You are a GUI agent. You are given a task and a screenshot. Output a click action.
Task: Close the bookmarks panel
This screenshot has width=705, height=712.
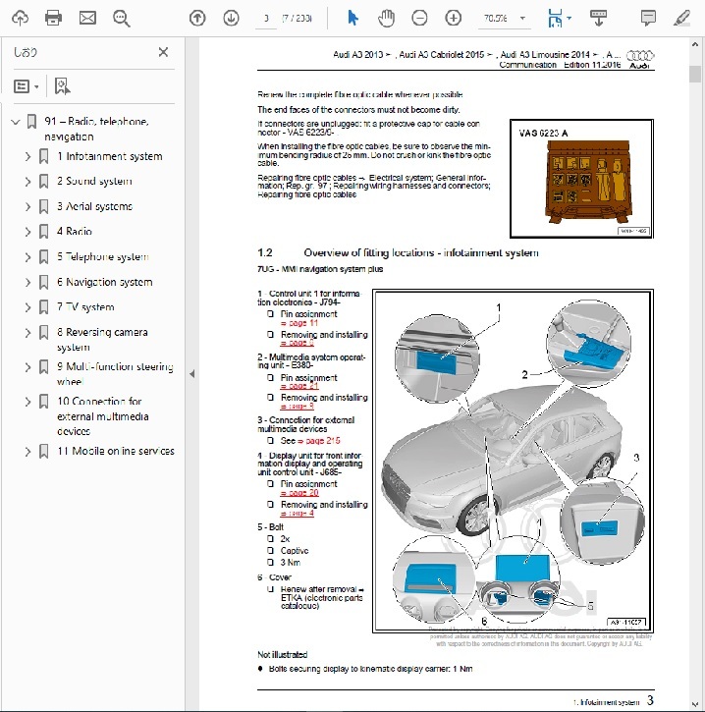point(163,52)
